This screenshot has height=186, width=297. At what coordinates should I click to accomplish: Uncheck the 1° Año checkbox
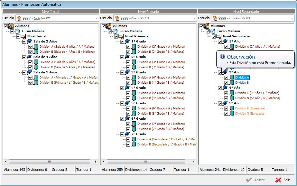click(x=220, y=42)
